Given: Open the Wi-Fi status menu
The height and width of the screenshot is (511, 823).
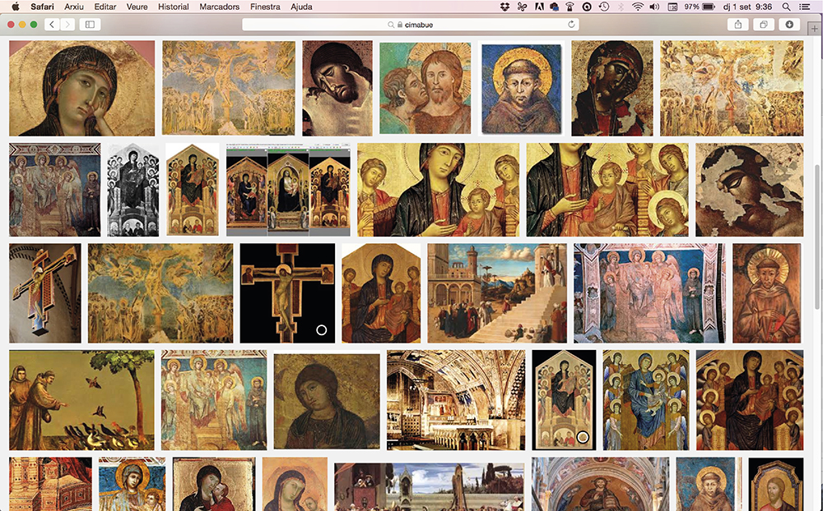Looking at the screenshot, I should (638, 7).
